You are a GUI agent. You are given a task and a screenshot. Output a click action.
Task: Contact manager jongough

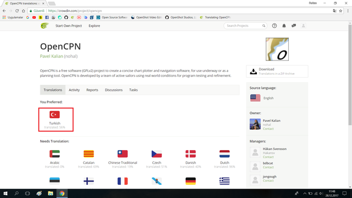point(268,180)
